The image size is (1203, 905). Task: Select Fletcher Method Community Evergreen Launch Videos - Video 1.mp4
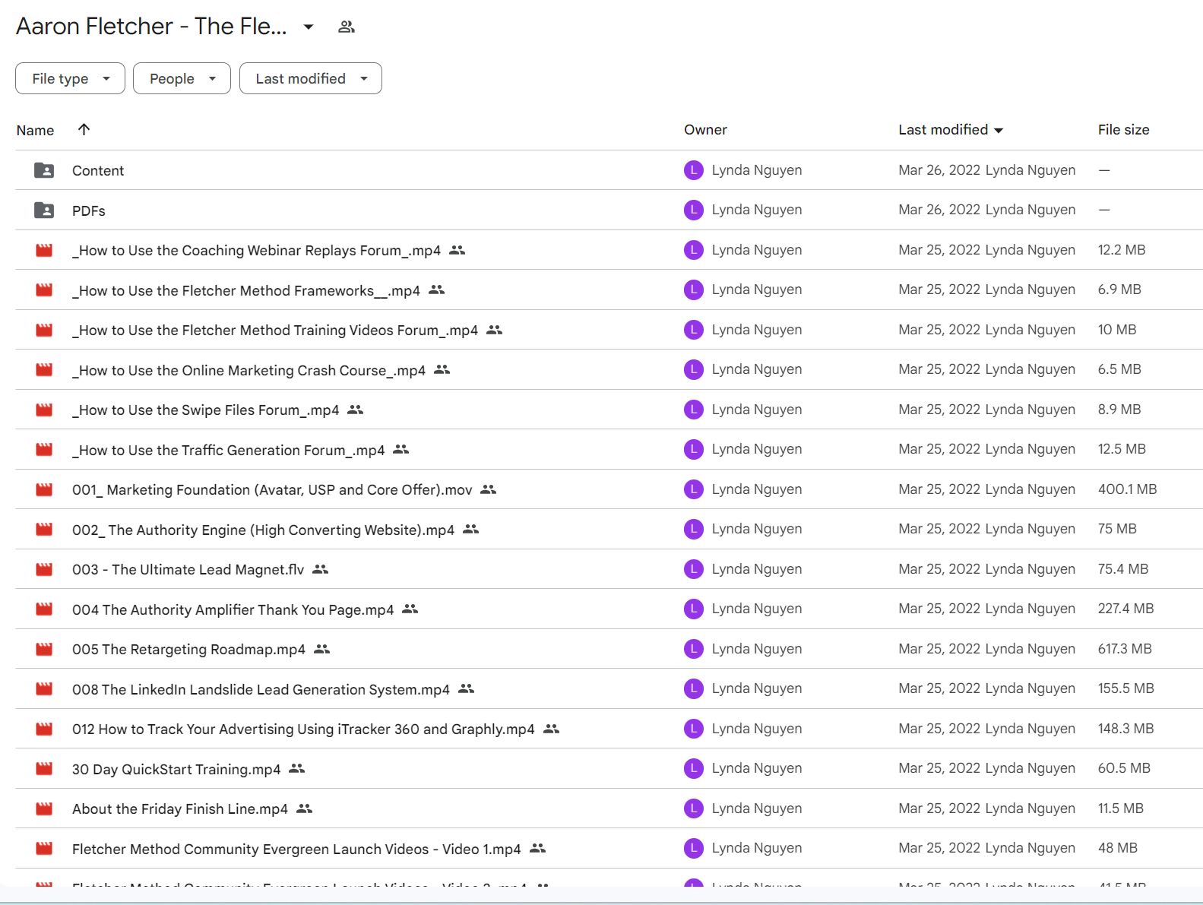click(296, 850)
